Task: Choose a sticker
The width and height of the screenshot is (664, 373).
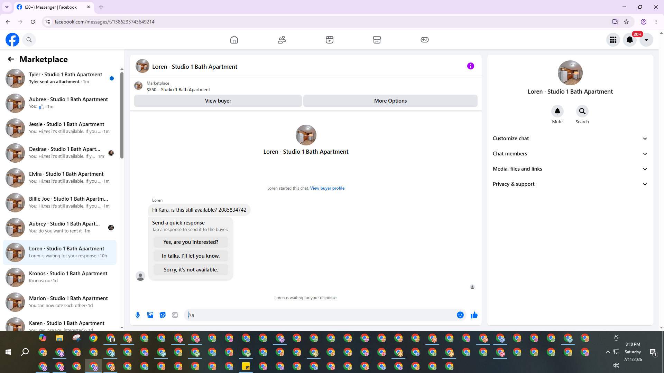Action: point(163,315)
